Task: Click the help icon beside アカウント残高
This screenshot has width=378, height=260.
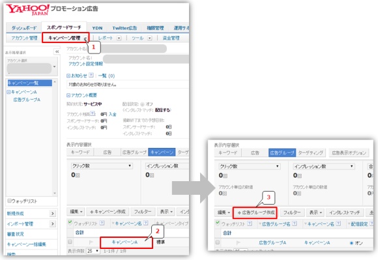Action: click(93, 113)
